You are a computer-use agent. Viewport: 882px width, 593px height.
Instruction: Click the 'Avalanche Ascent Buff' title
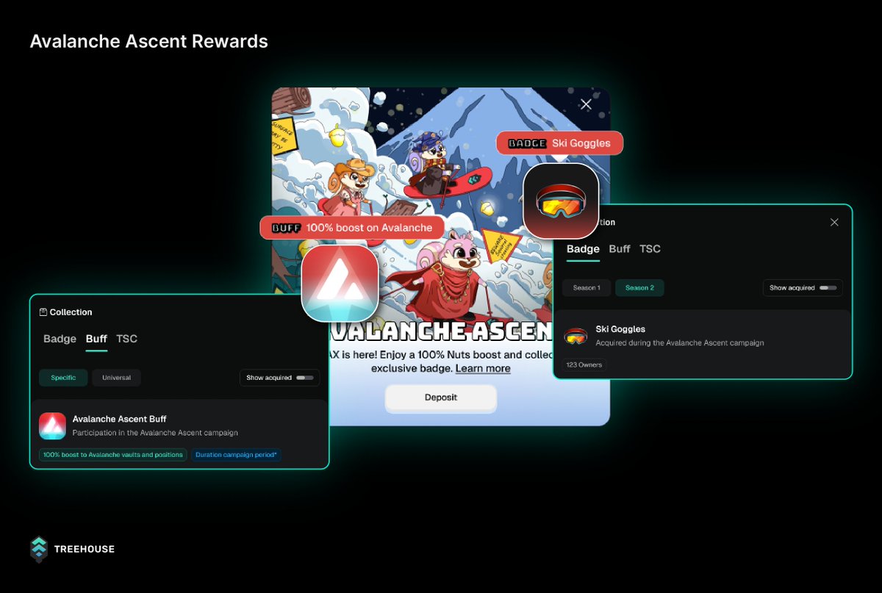coord(120,419)
